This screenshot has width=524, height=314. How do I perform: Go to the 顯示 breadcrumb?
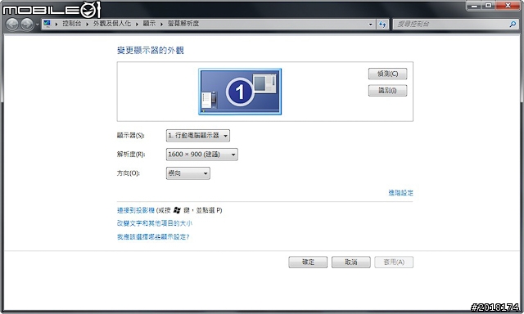click(149, 24)
